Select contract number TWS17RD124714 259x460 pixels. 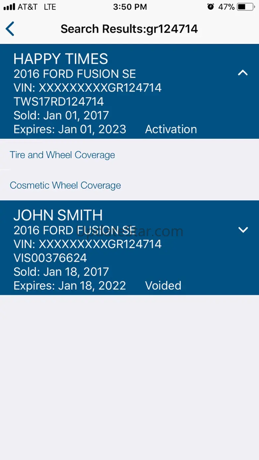59,101
